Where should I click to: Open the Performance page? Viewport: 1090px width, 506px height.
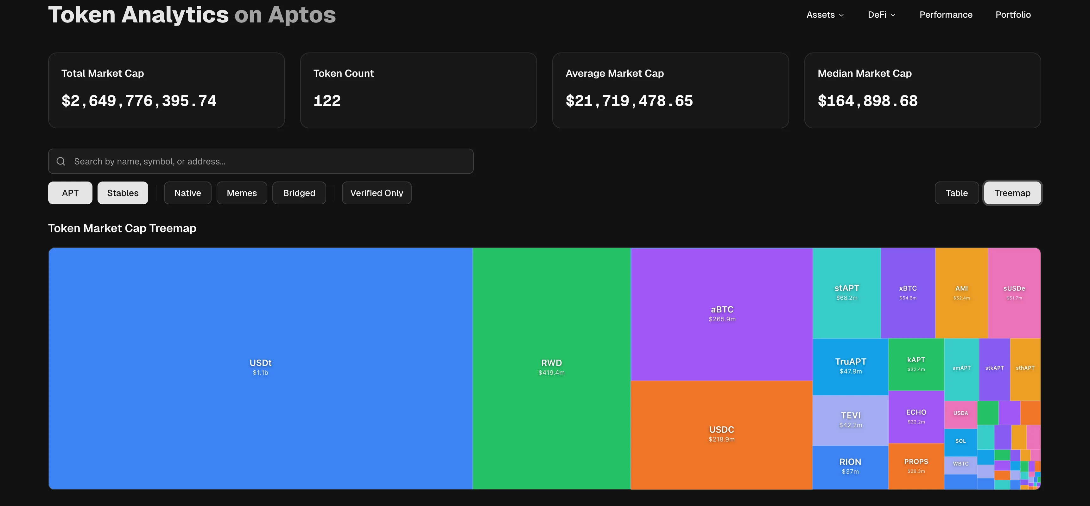pyautogui.click(x=946, y=14)
